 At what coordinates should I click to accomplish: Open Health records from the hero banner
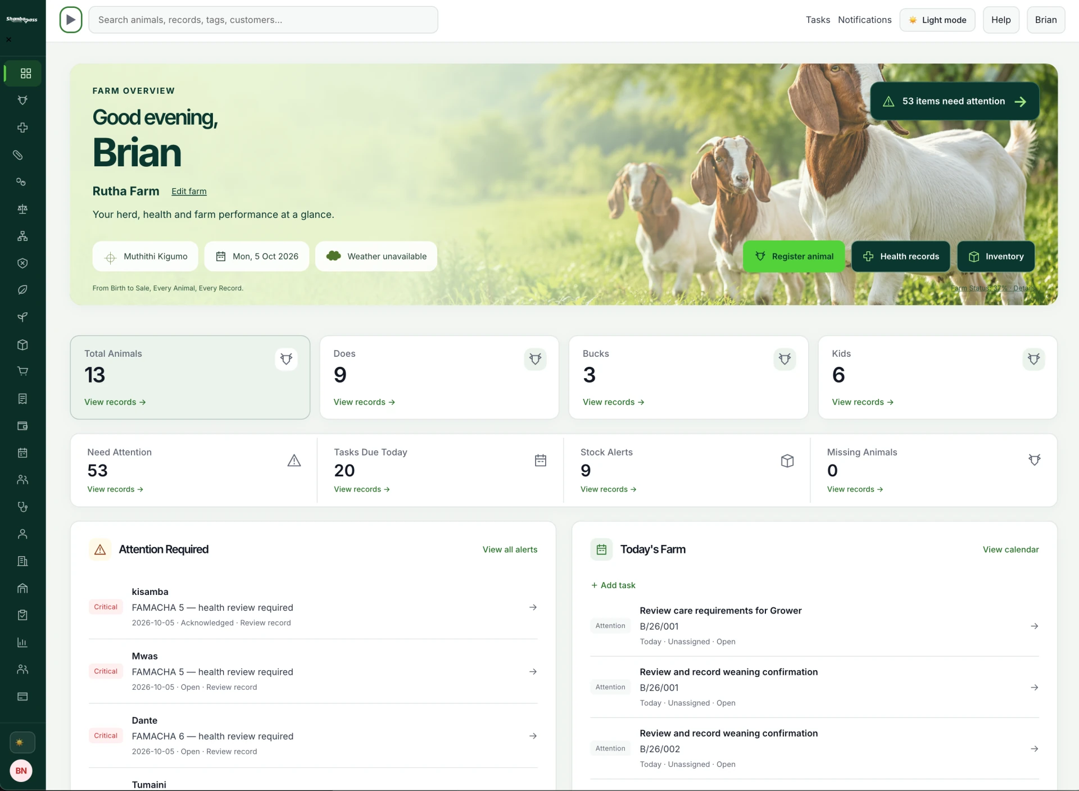(901, 256)
